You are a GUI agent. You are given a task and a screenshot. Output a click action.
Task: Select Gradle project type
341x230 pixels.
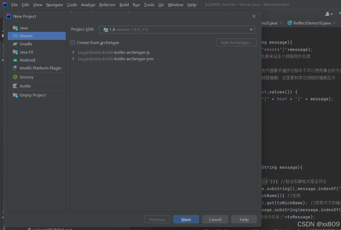click(x=37, y=44)
